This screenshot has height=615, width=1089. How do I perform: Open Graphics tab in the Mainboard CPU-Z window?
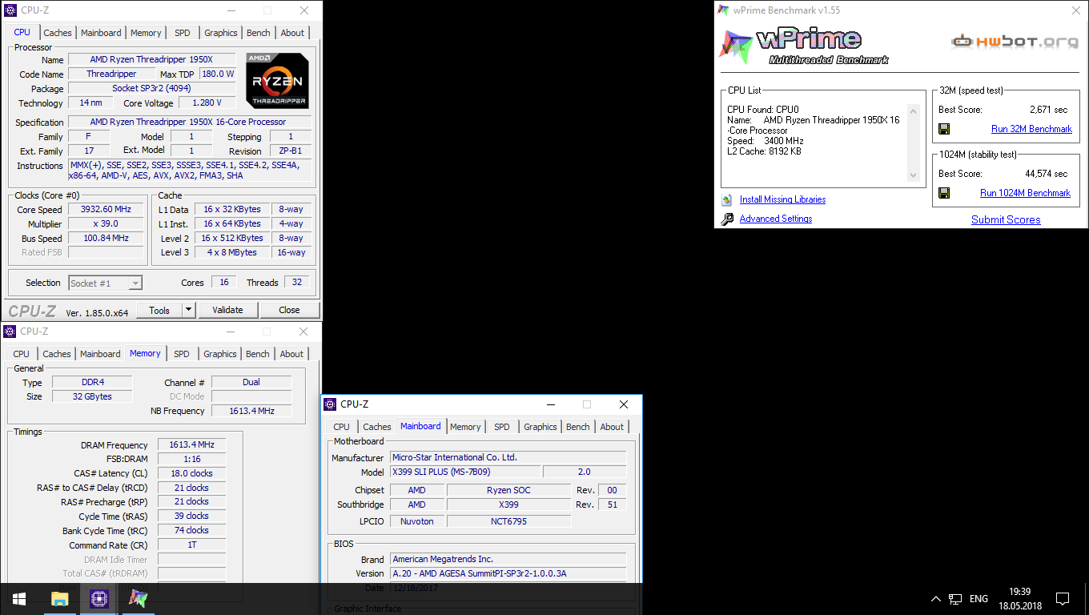(540, 427)
